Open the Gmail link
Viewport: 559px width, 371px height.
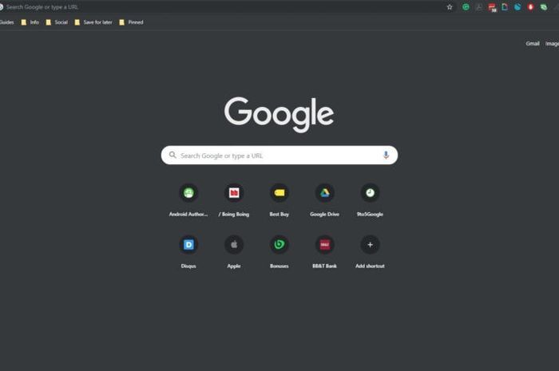point(533,43)
